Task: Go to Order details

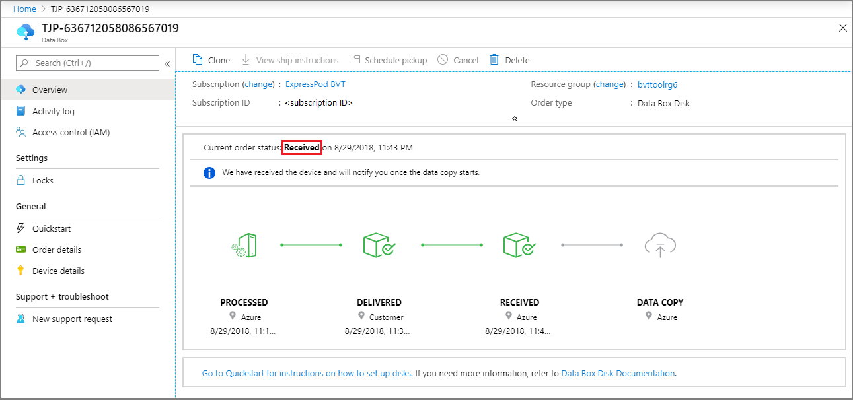Action: (x=88, y=250)
